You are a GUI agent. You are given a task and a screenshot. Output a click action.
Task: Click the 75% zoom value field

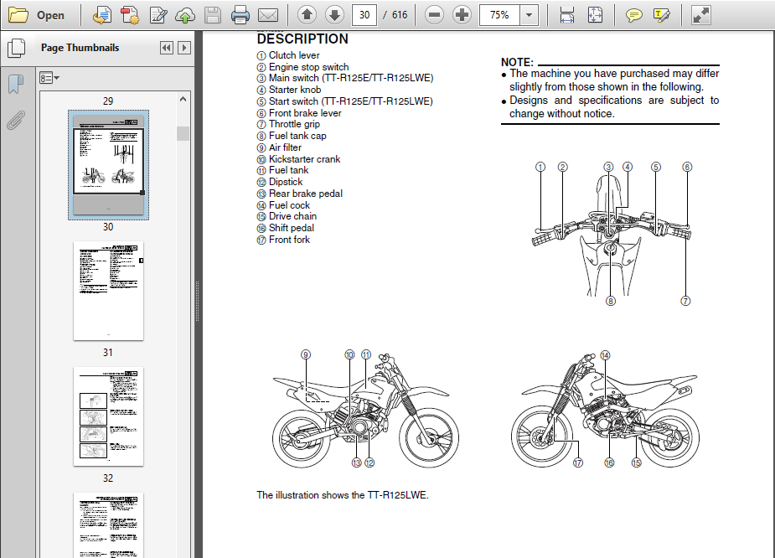[x=499, y=15]
